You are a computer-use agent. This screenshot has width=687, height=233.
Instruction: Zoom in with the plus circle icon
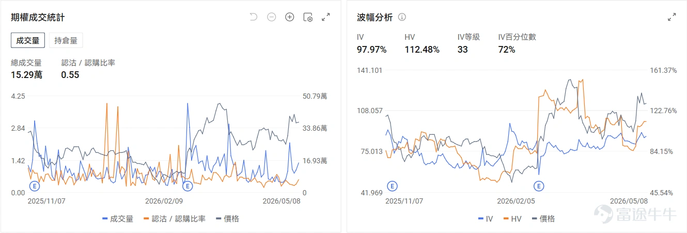[290, 17]
